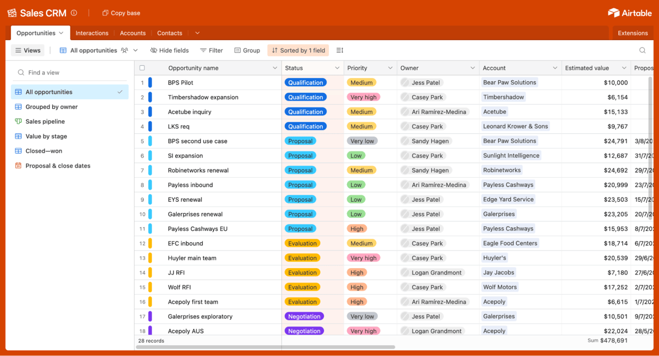Click the Sales CRM base logo icon
Screen dimensions: 659x356
pos(12,13)
